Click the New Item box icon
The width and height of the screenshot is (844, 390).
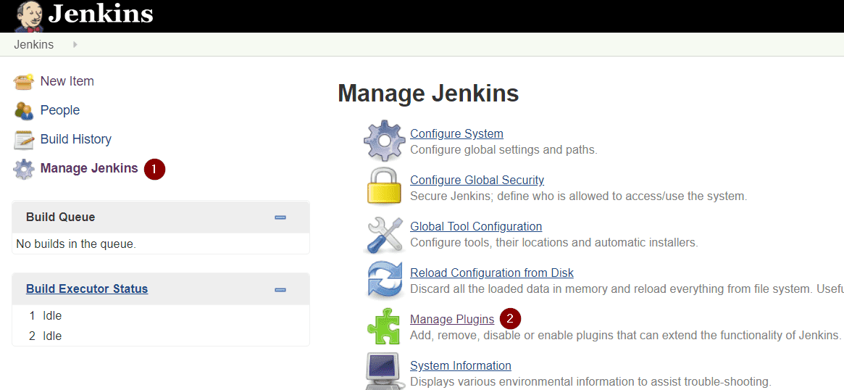pos(24,81)
